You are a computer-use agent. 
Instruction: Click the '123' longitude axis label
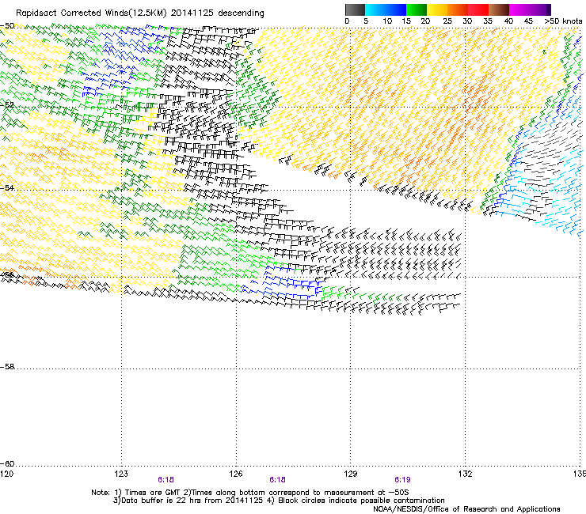click(x=121, y=474)
